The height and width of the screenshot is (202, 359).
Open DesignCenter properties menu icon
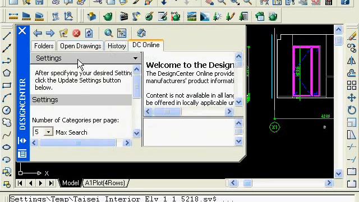point(22,153)
